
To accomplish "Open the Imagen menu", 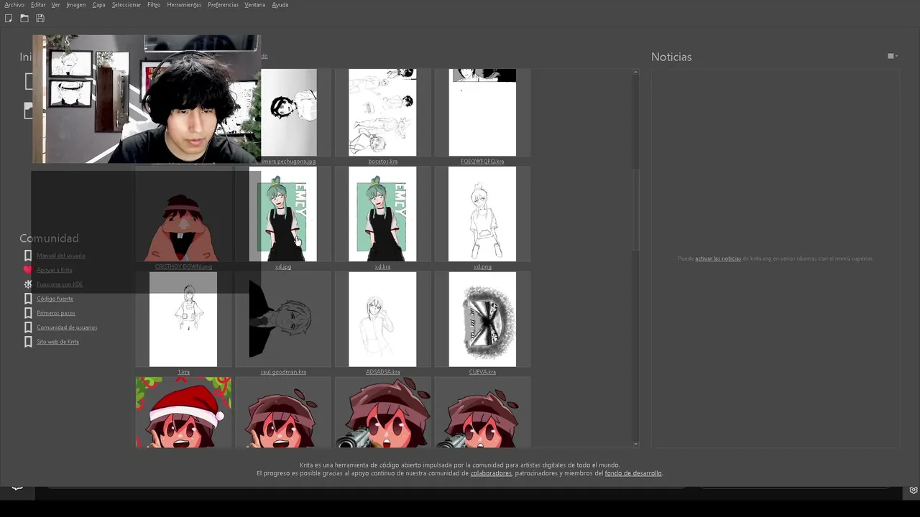I will pos(75,5).
